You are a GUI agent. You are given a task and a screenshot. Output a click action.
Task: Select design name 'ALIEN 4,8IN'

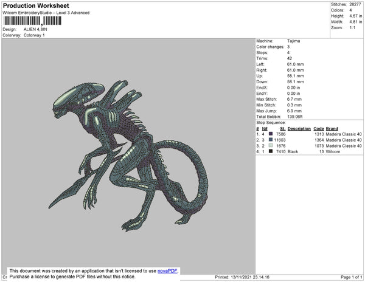tap(35, 30)
